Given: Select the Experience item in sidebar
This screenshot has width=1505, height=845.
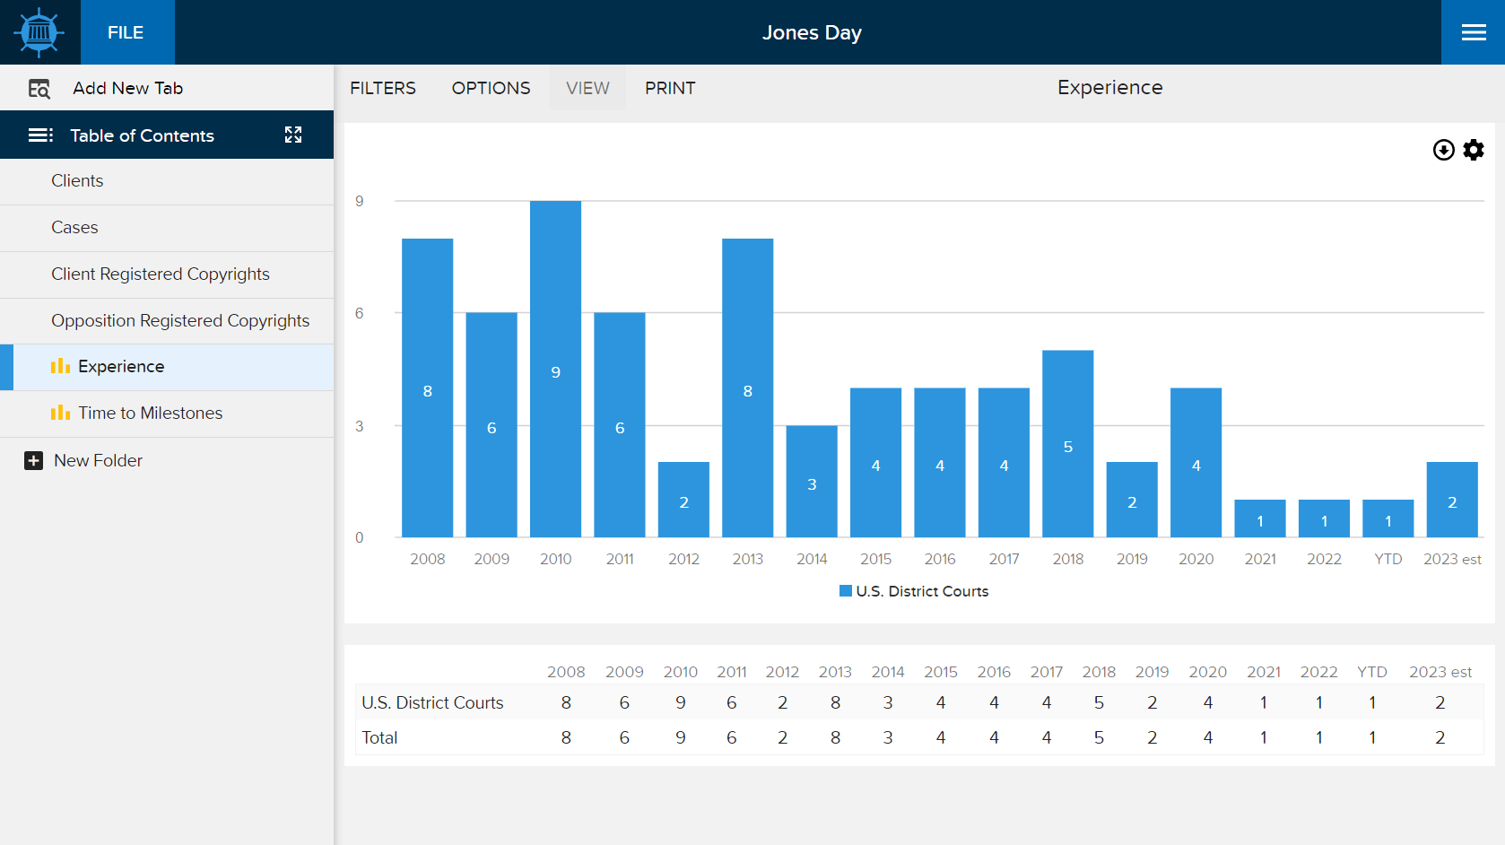Looking at the screenshot, I should point(167,367).
